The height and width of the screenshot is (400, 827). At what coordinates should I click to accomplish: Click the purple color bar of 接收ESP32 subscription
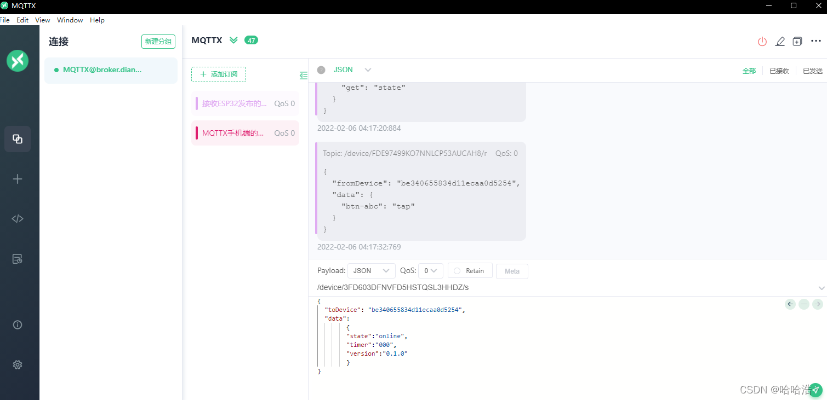197,103
